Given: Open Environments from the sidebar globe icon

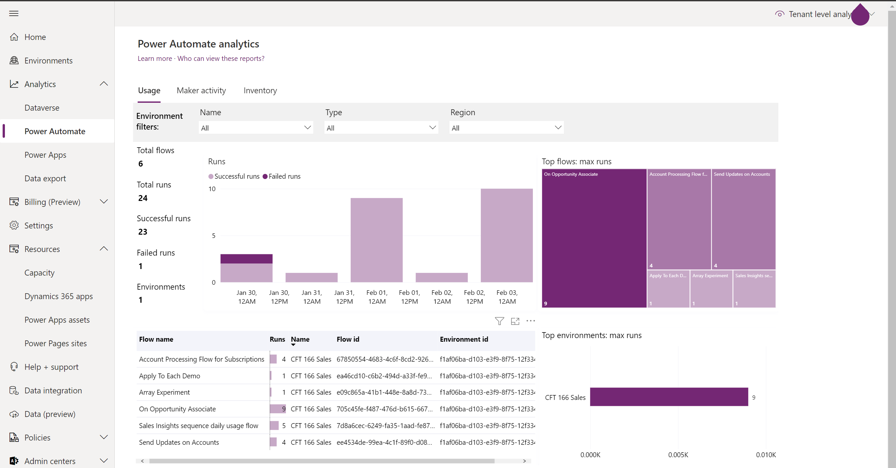Looking at the screenshot, I should [14, 60].
